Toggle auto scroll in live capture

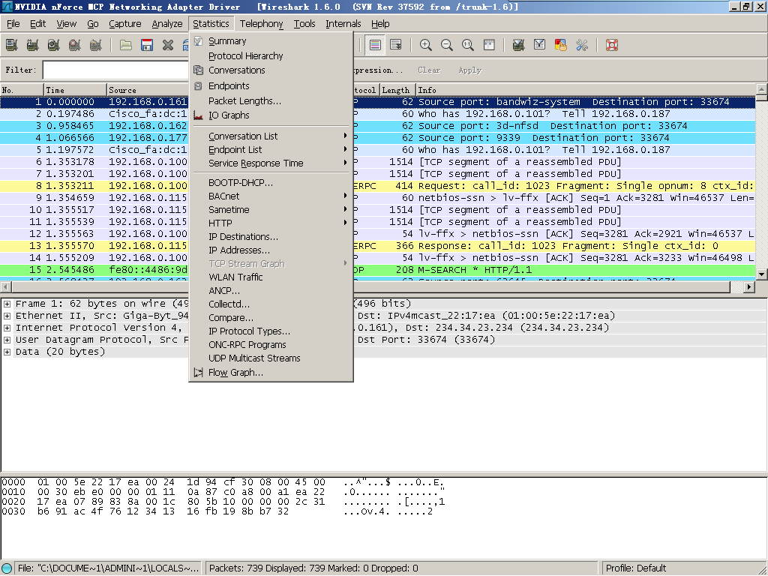click(x=396, y=45)
